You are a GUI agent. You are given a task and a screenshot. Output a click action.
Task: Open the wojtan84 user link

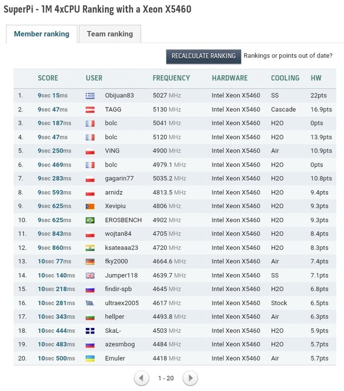coord(118,234)
